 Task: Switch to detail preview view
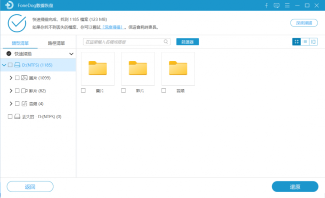click(313, 42)
